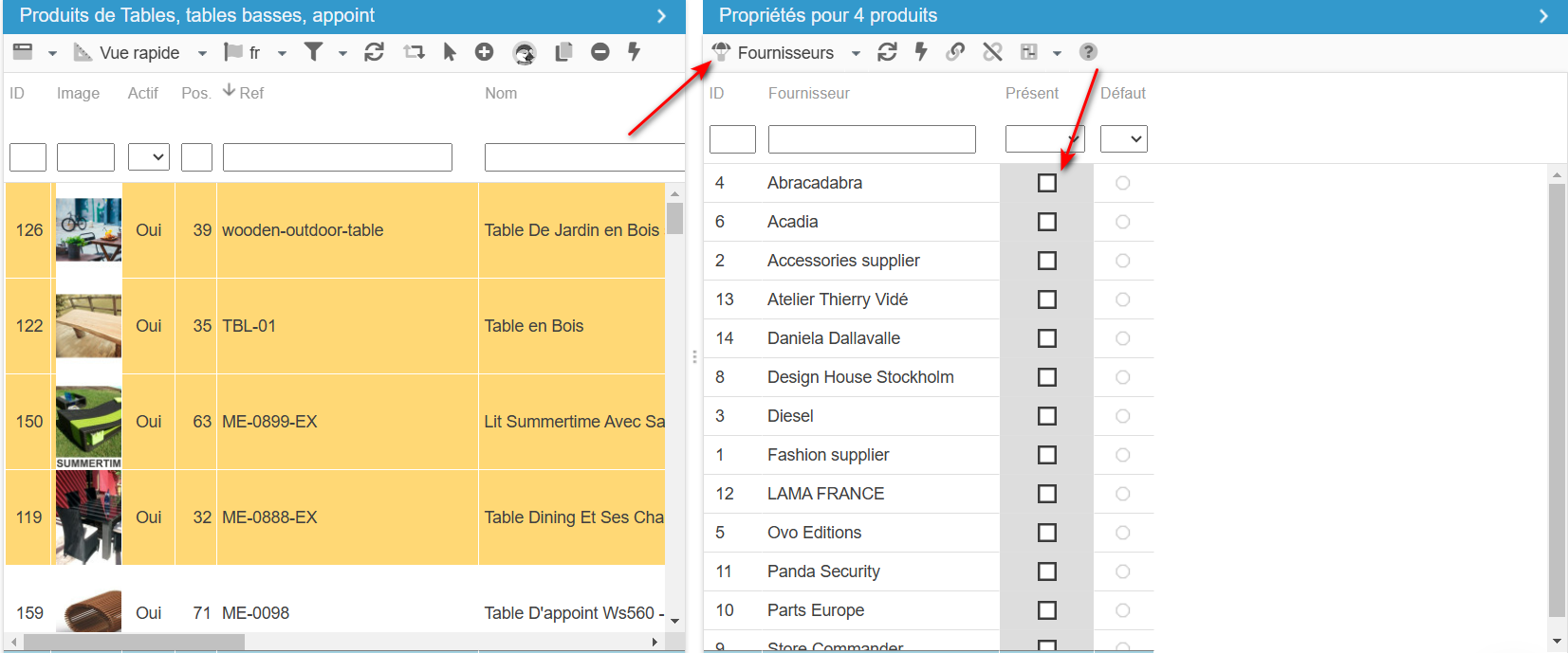Open the Actif filter dropdown
This screenshot has width=1568, height=653.
[149, 157]
